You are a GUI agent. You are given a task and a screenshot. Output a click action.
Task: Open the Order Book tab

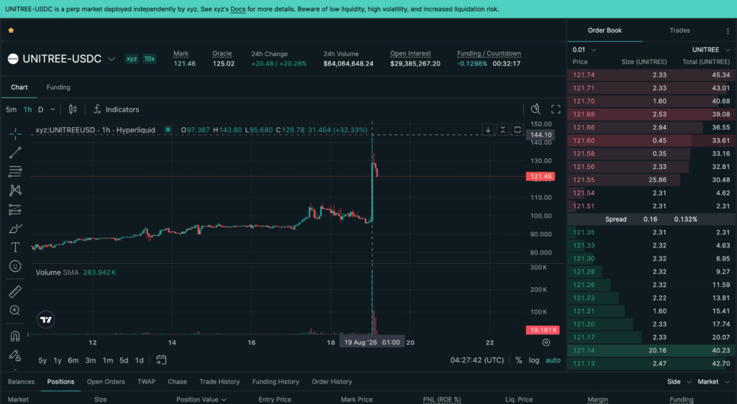pos(605,30)
